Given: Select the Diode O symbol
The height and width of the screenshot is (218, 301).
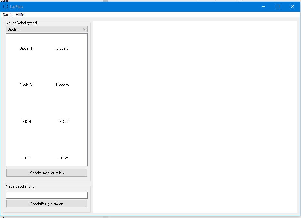Looking at the screenshot, I should pyautogui.click(x=62, y=48).
